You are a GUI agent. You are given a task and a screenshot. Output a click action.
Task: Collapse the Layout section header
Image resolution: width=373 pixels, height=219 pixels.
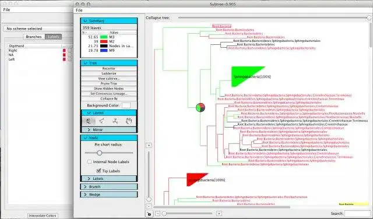109,113
